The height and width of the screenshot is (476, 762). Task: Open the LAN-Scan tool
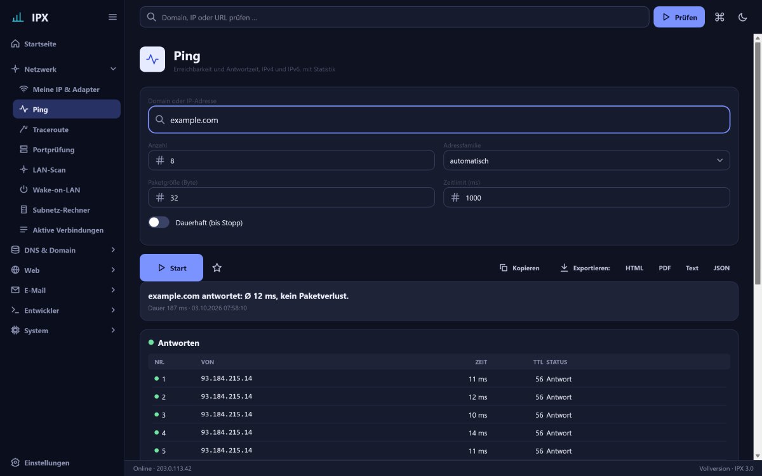66,169
